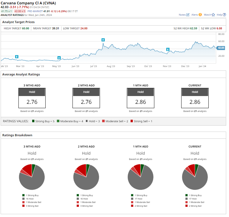This screenshot has width=229, height=217.
Task: Open the Help question mark icon
Action: point(224,15)
